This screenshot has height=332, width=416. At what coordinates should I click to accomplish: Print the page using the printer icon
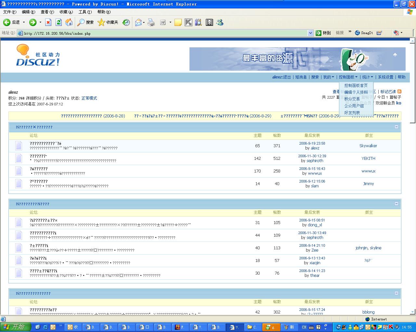tap(151, 22)
